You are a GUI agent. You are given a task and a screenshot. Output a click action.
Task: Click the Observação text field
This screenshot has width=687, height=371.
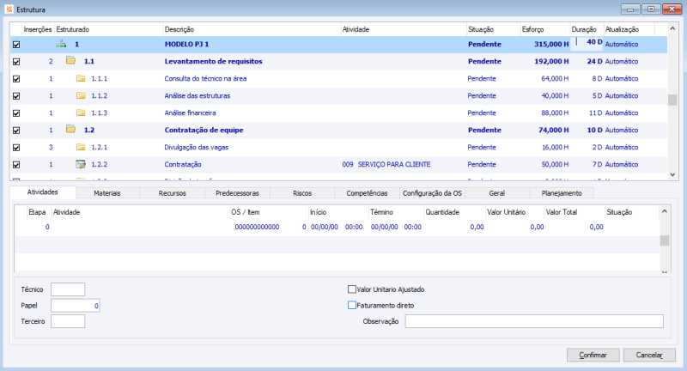coord(534,321)
